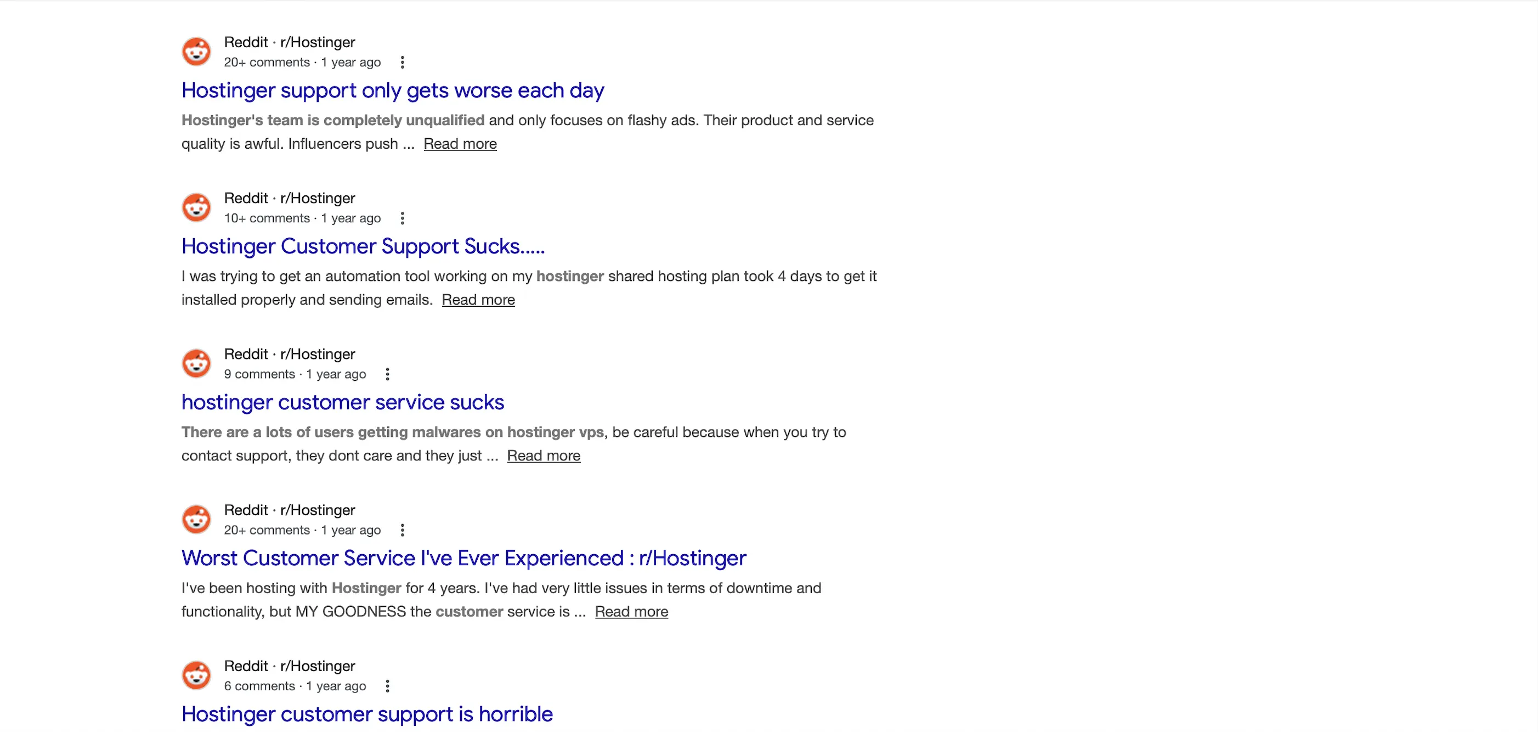Open 'hostinger customer service sucks' result

pyautogui.click(x=342, y=402)
